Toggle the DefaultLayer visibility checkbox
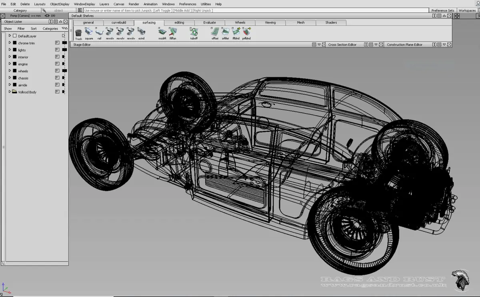Image resolution: width=480 pixels, height=297 pixels. tap(14, 36)
